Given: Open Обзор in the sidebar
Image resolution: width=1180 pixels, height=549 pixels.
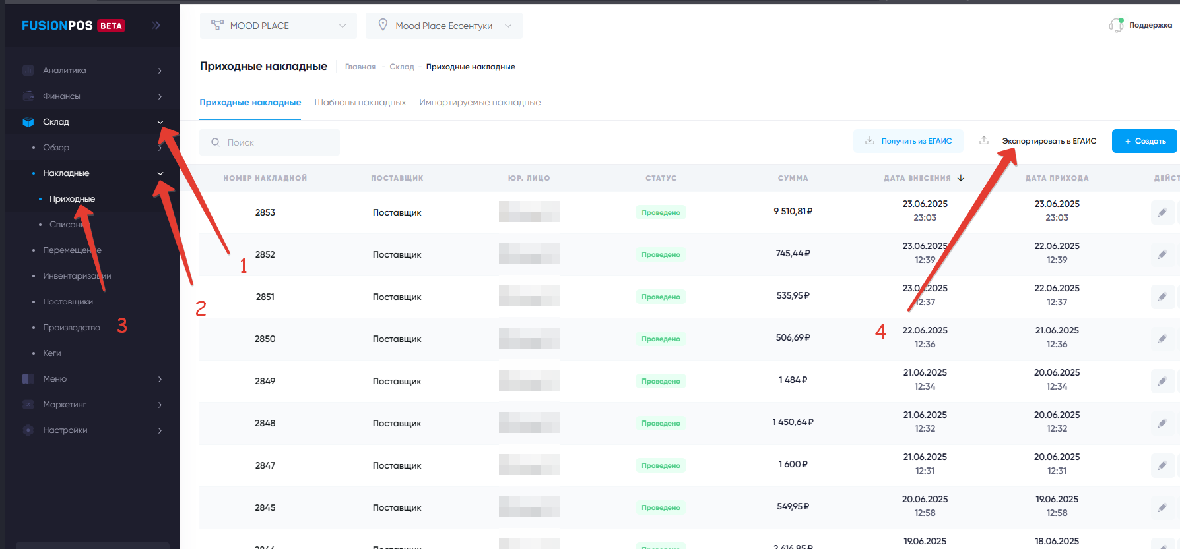Looking at the screenshot, I should point(56,148).
